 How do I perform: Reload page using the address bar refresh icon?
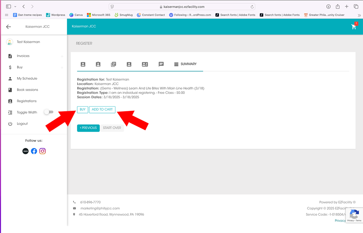[x=252, y=7]
